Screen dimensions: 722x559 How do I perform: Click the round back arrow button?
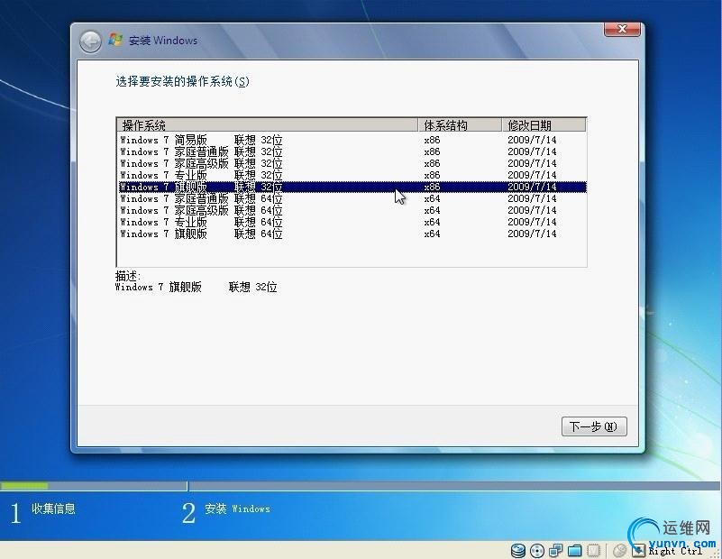coord(90,41)
